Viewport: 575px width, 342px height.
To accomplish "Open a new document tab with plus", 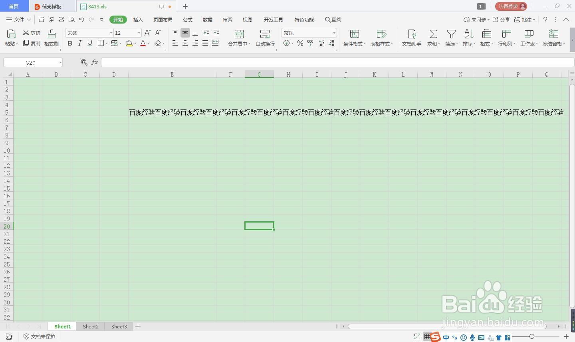I will click(x=185, y=6).
